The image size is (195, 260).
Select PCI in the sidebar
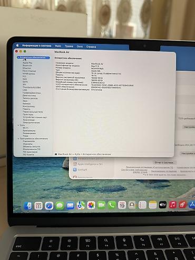24,76
